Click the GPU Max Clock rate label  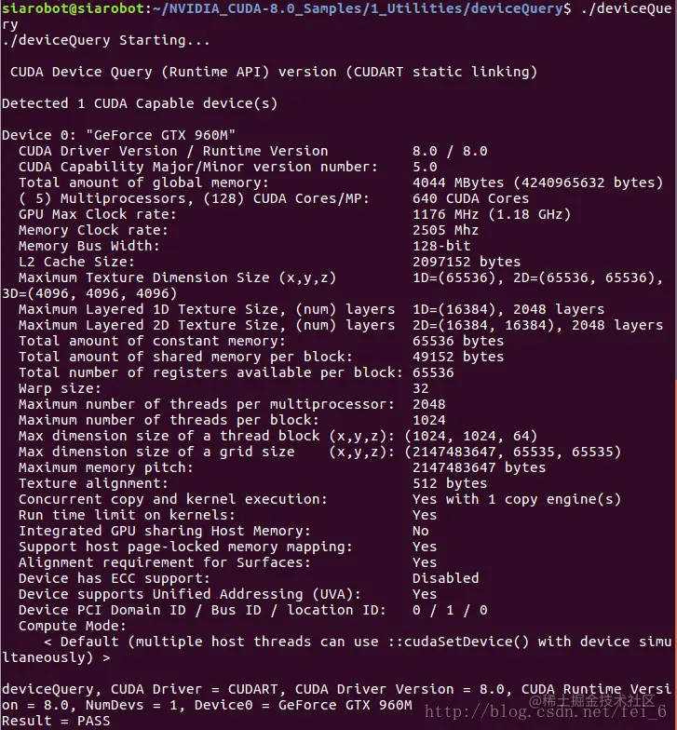tap(97, 214)
